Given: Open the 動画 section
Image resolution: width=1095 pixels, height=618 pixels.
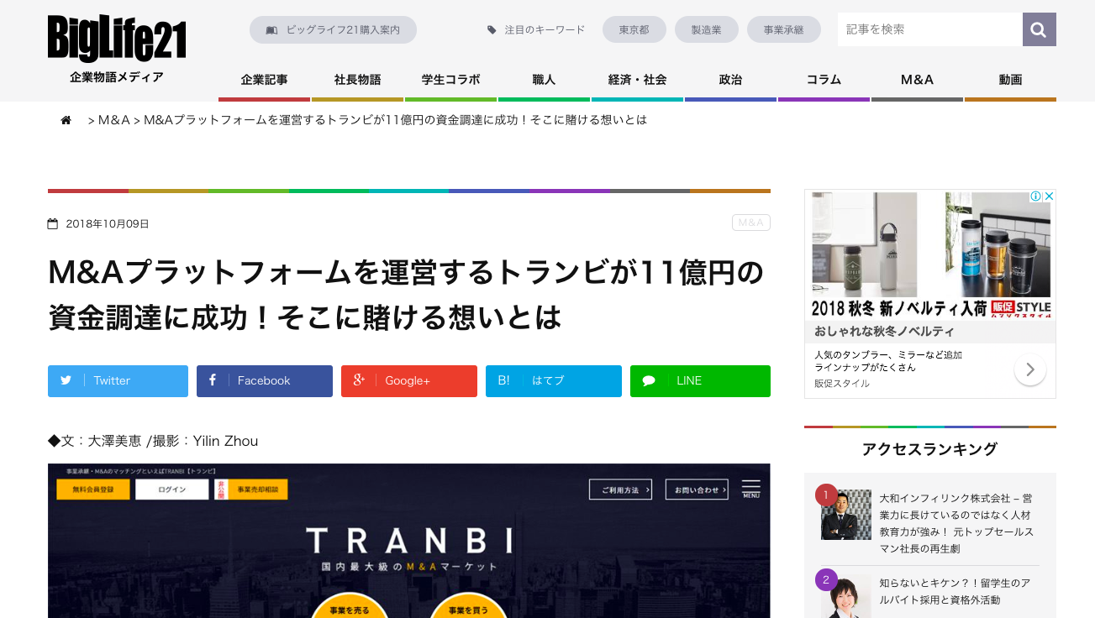Looking at the screenshot, I should point(1010,81).
